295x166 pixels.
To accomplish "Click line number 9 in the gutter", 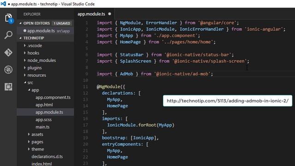I will click(x=87, y=74).
